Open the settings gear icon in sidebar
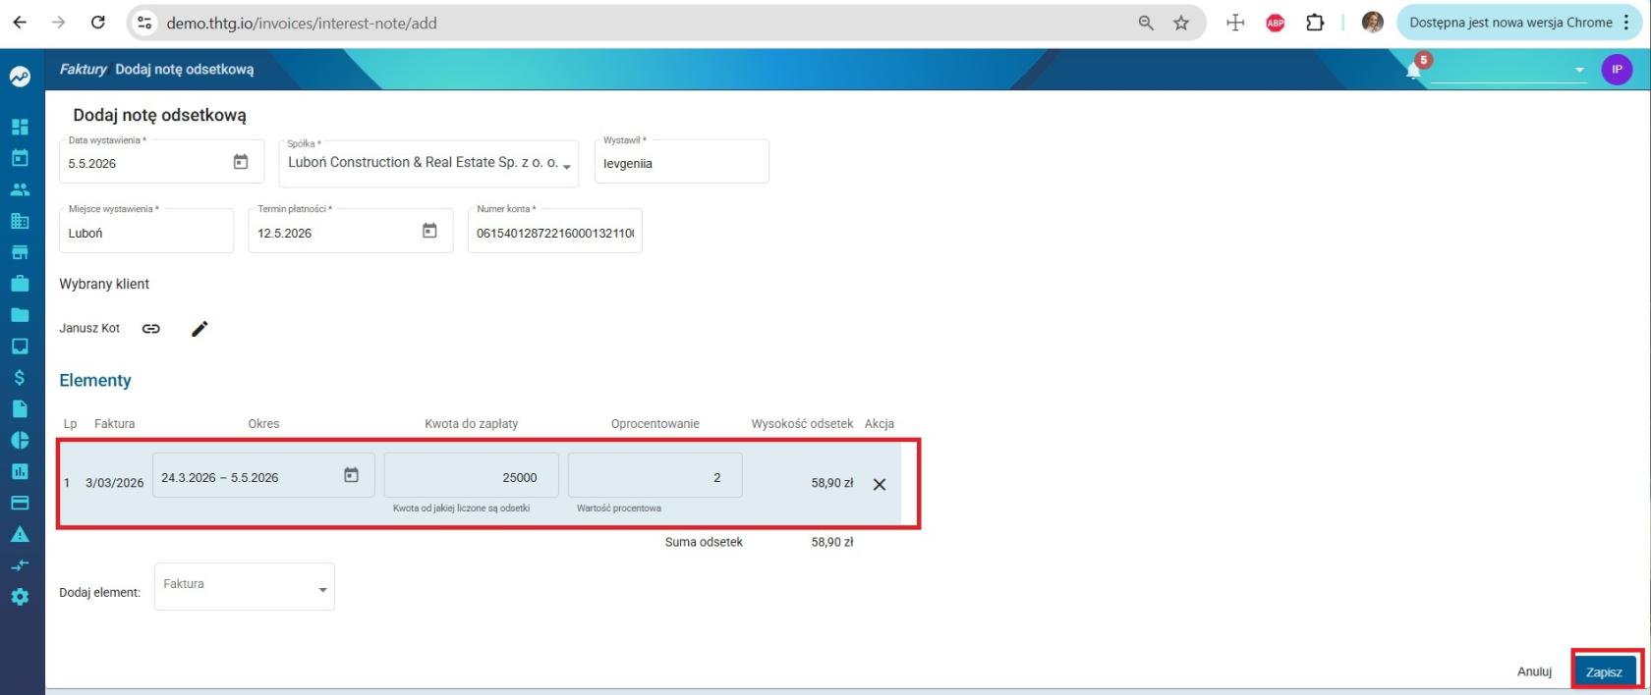1651x695 pixels. (x=20, y=597)
